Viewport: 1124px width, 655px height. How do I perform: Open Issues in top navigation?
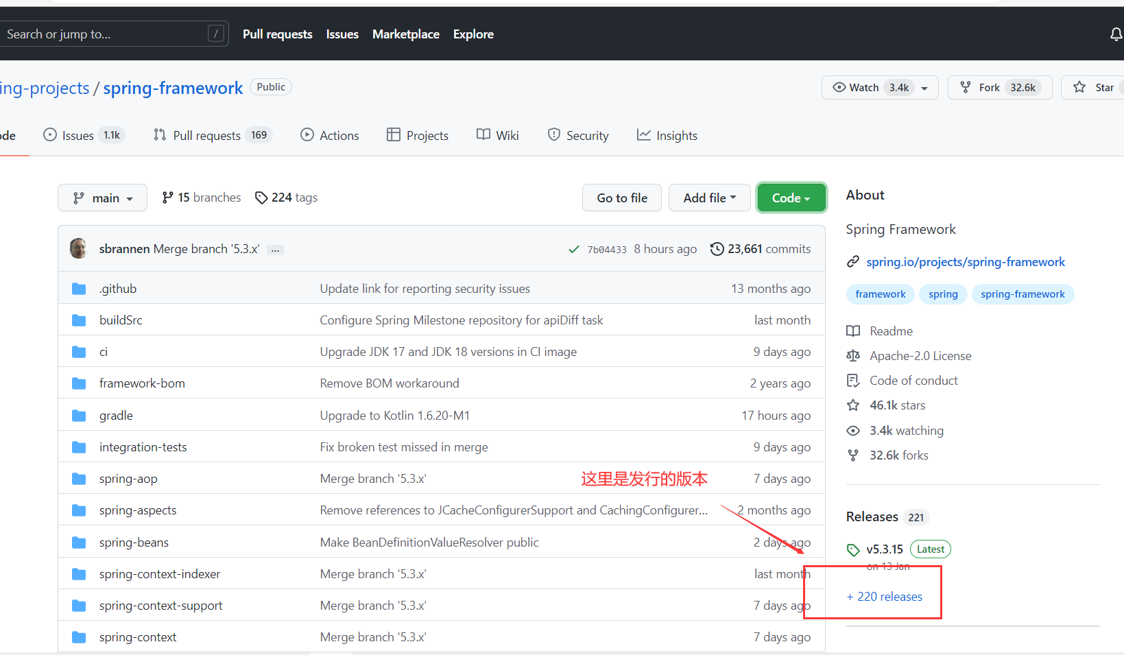[x=342, y=34]
